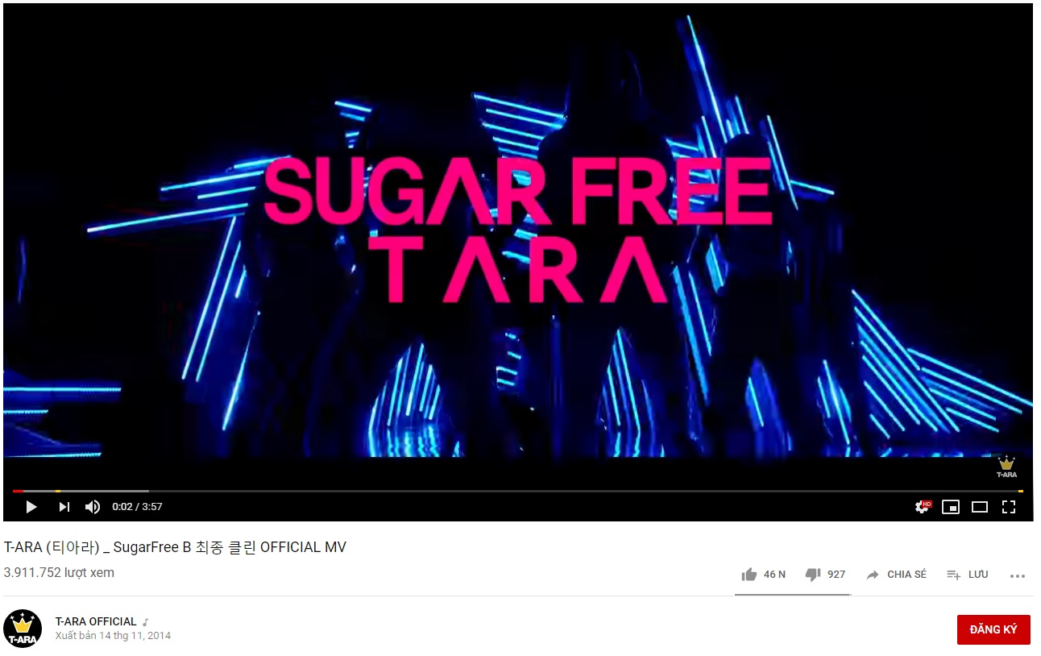The image size is (1041, 656).
Task: Share the video via CHIA SẺ
Action: pos(897,575)
